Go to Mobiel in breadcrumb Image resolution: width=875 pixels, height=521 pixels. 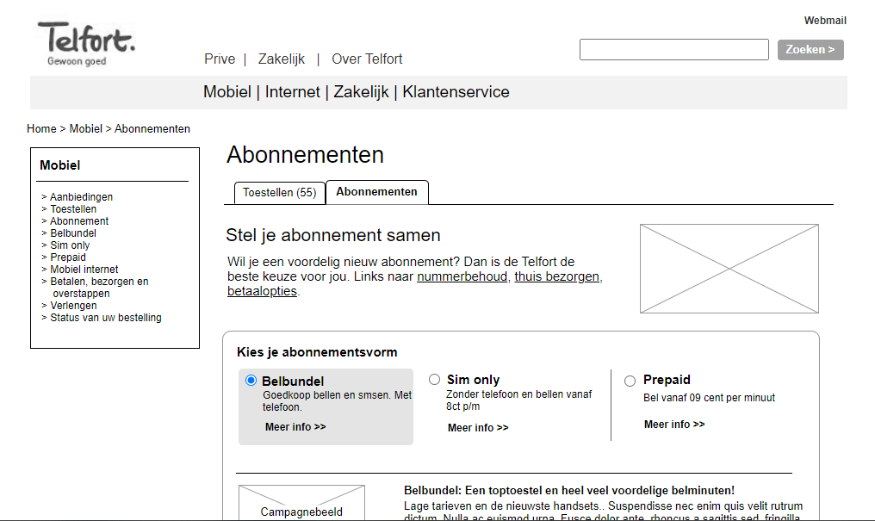tap(85, 129)
